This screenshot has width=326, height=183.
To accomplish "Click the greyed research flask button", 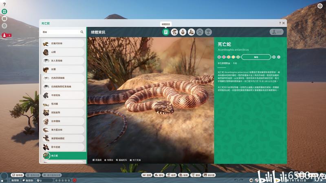I will tap(277, 32).
